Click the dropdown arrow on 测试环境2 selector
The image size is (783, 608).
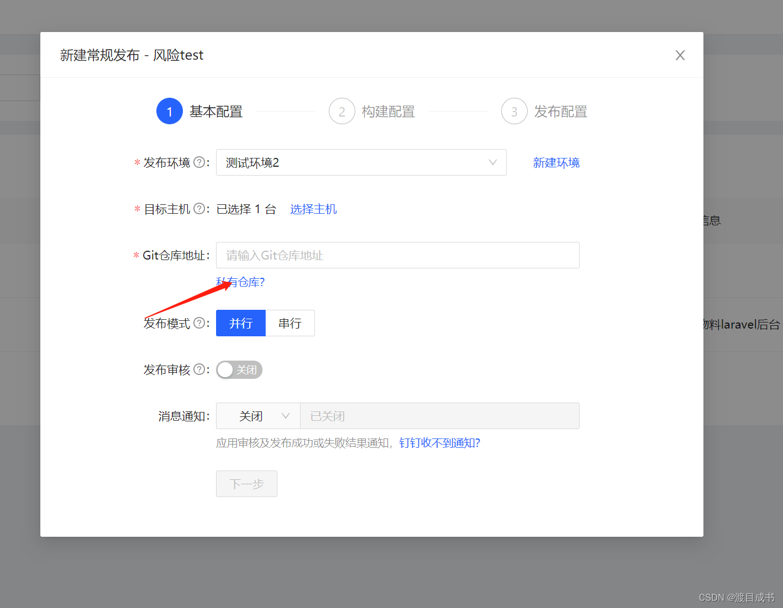[492, 162]
